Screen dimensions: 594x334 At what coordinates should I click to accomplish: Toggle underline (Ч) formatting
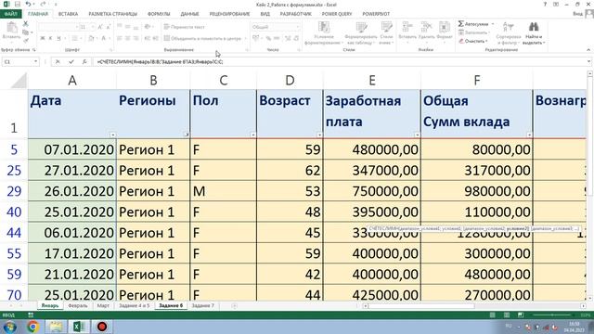coord(58,38)
